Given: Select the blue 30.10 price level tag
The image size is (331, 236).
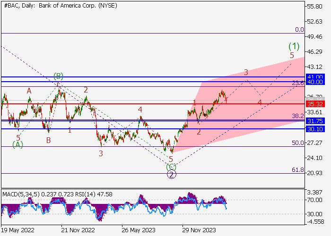Looking at the screenshot, I should (315, 129).
